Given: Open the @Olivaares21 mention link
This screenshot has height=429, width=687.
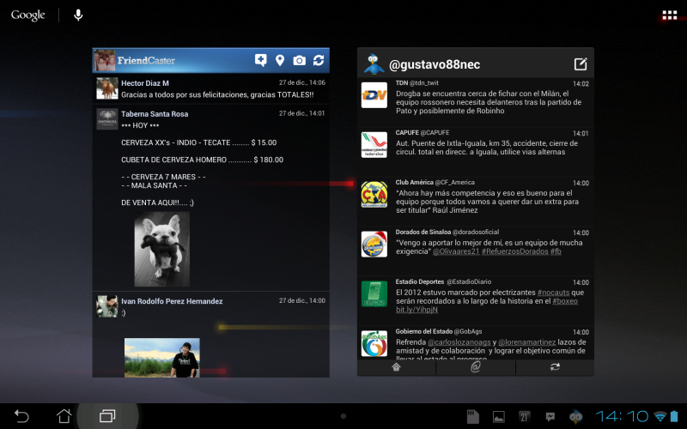Looking at the screenshot, I should click(x=455, y=251).
